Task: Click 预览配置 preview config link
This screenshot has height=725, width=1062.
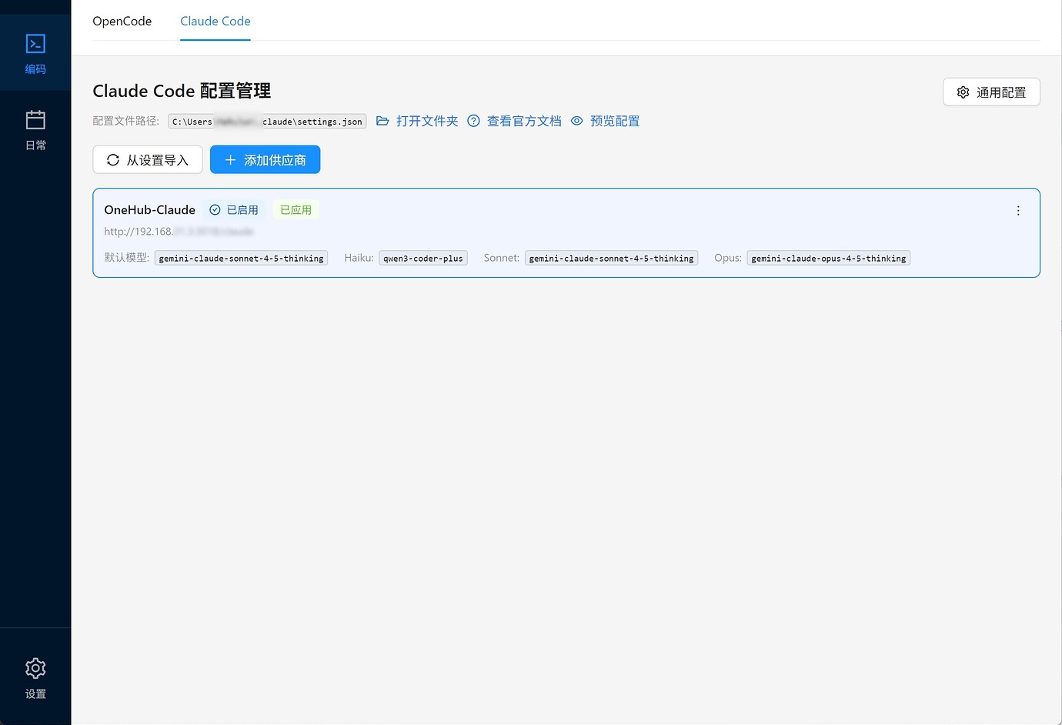Action: (606, 121)
